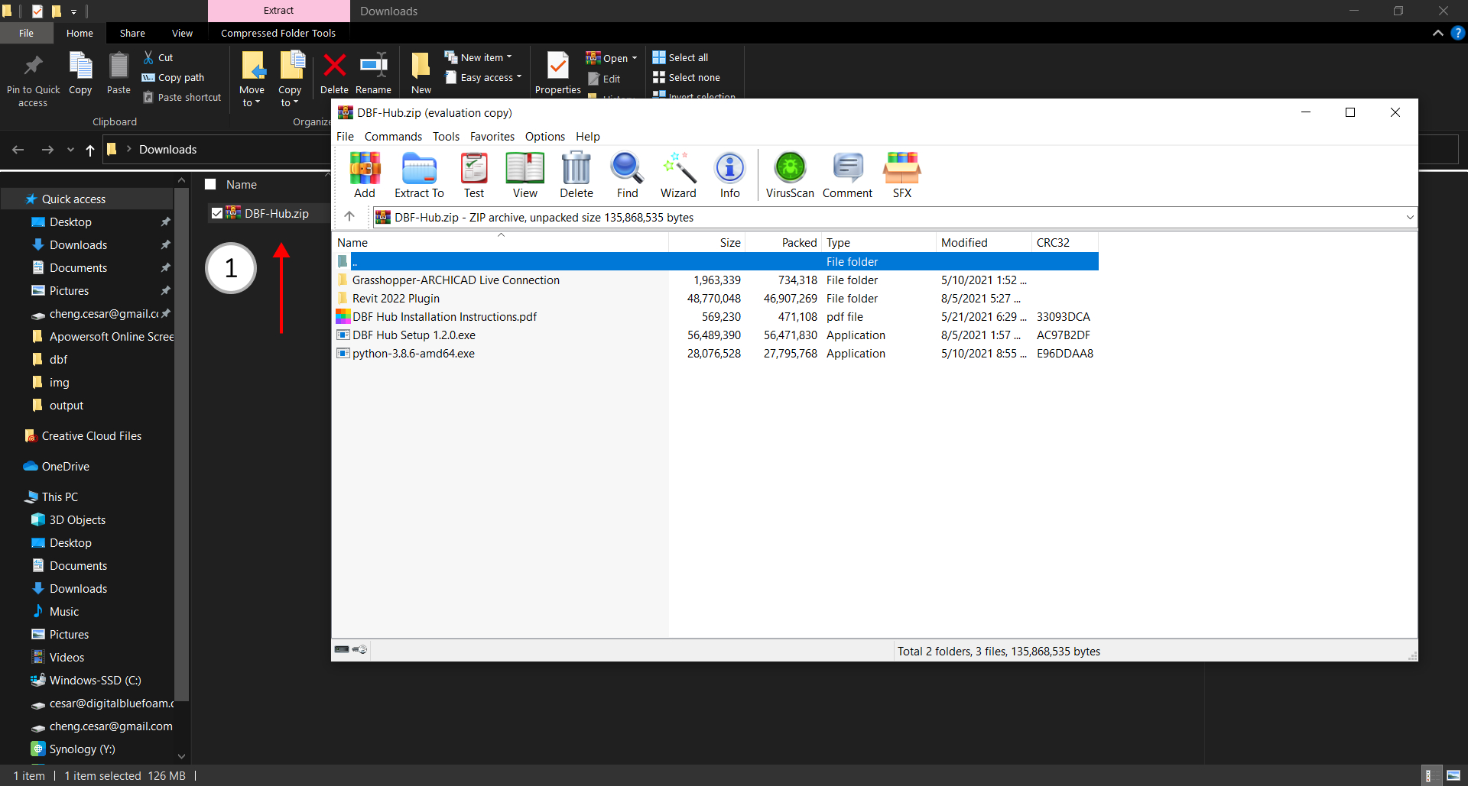The width and height of the screenshot is (1468, 786).
Task: Expand the Easy access dropdown
Action: (x=519, y=77)
